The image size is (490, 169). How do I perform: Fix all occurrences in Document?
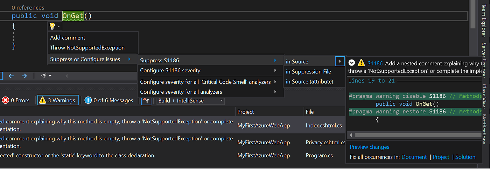(414, 157)
